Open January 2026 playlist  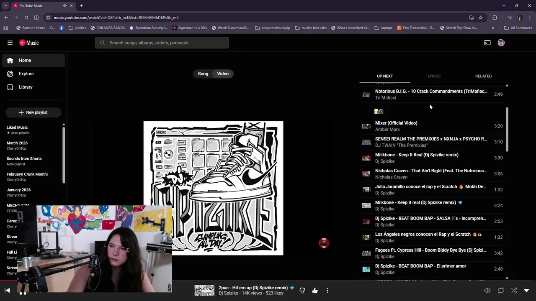click(x=33, y=192)
